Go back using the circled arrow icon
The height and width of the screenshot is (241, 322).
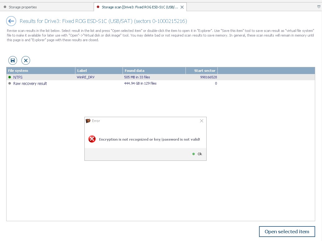(x=11, y=21)
